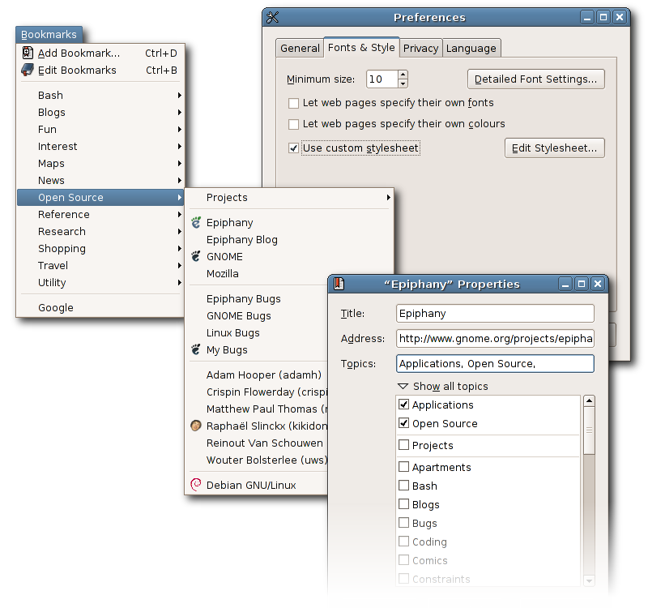
Task: Expand the News bookmarks submenu
Action: pos(100,180)
